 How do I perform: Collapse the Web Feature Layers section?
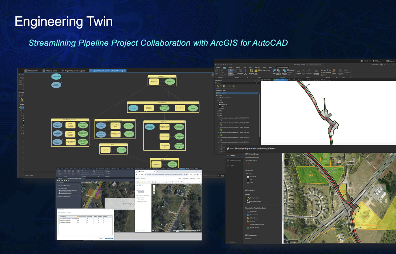pos(57,188)
